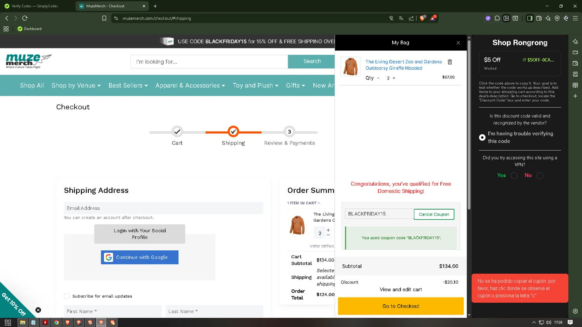Open the Brave VPN shield toolbar icon

557,18
